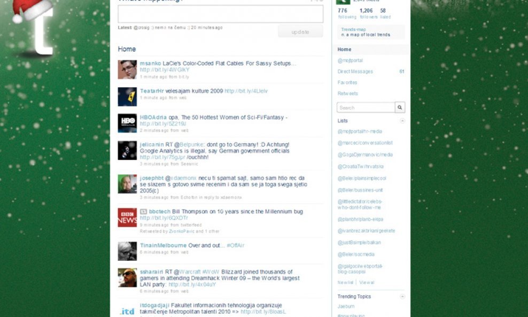The width and height of the screenshot is (528, 317).
Task: Open link bit.ly/4WGlkY in msanko's tweet
Action: point(165,69)
